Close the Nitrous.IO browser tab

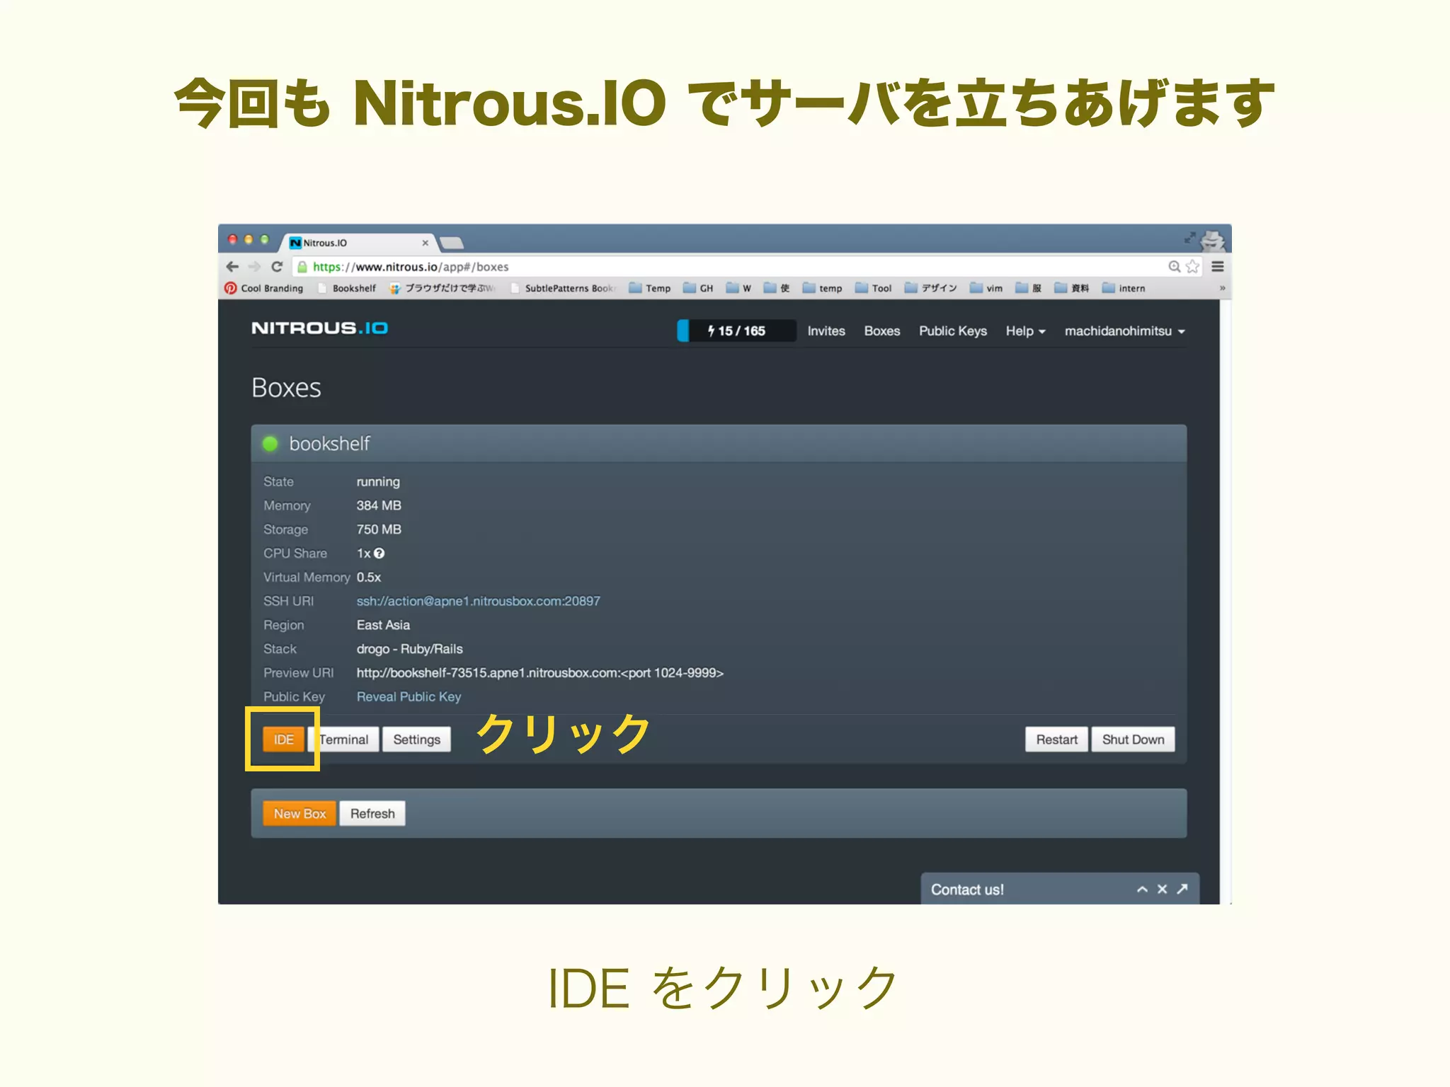point(425,243)
